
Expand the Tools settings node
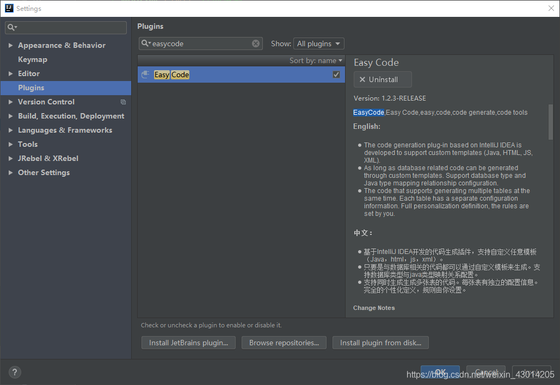[11, 144]
